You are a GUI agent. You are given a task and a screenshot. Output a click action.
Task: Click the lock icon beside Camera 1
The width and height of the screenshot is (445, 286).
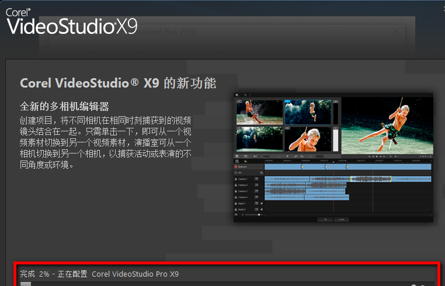235,179
